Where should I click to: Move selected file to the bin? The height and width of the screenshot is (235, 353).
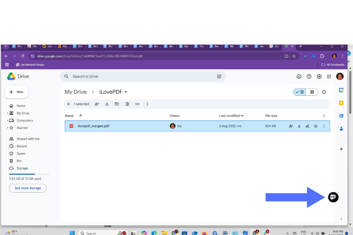click(x=127, y=104)
